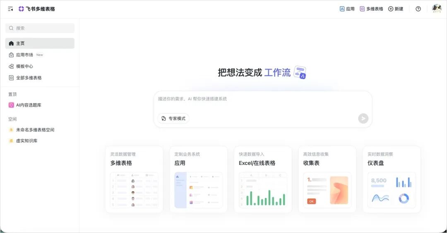Open 多维表格 from the top toolbar
The image size is (447, 233).
[371, 9]
